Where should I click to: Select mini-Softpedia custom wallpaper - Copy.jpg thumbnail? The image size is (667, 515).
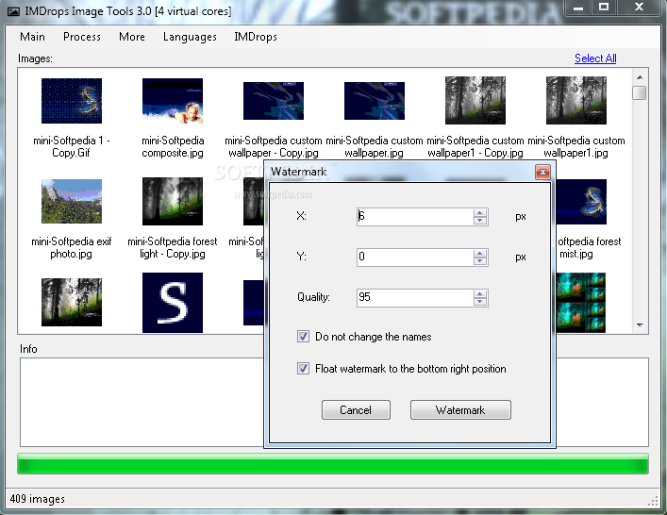tap(273, 101)
